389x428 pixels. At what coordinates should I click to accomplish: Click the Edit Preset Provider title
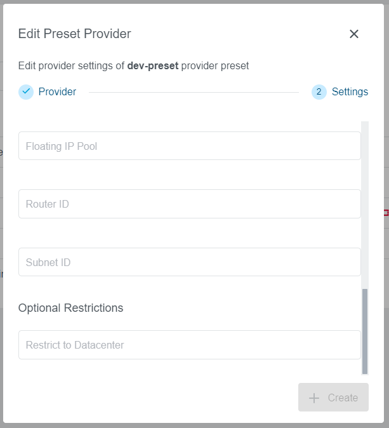[x=74, y=34]
